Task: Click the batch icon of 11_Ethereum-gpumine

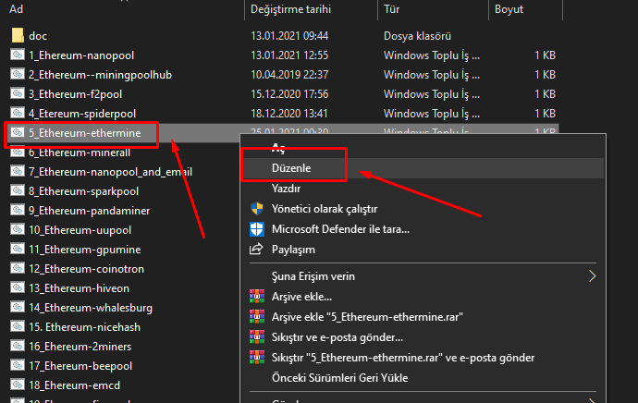Action: point(18,249)
